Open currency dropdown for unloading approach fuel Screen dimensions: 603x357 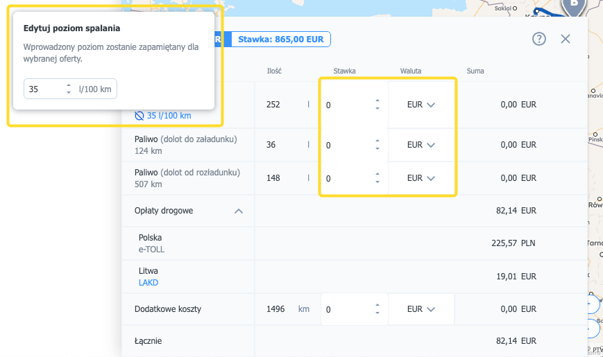tap(421, 178)
